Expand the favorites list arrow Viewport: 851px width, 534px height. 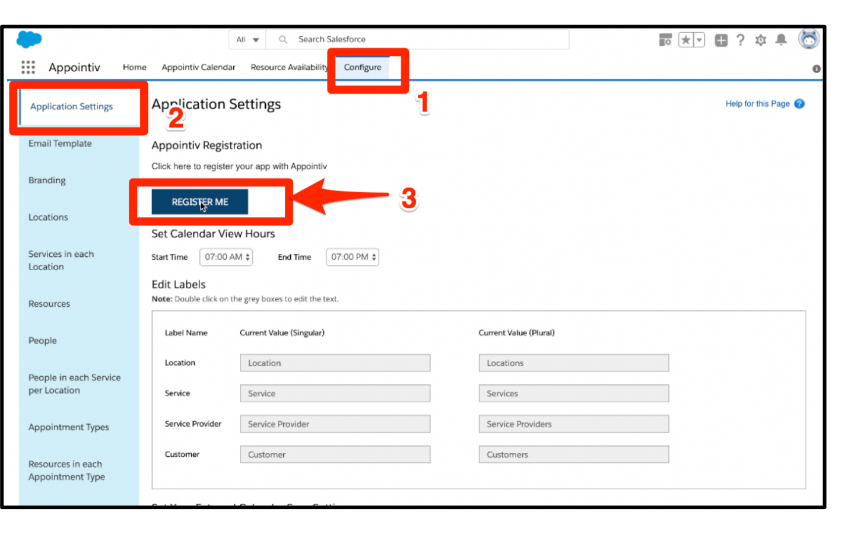[x=699, y=40]
